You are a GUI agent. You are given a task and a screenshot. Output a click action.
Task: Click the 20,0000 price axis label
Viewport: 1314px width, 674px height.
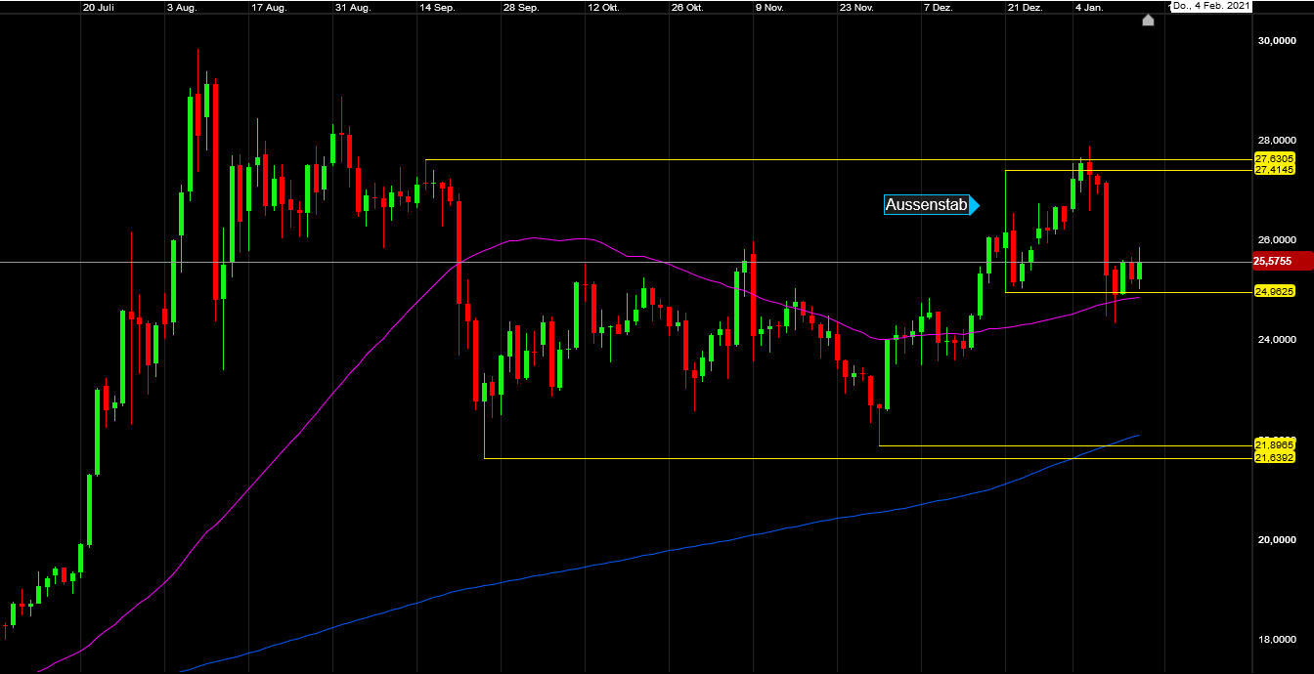(x=1276, y=540)
